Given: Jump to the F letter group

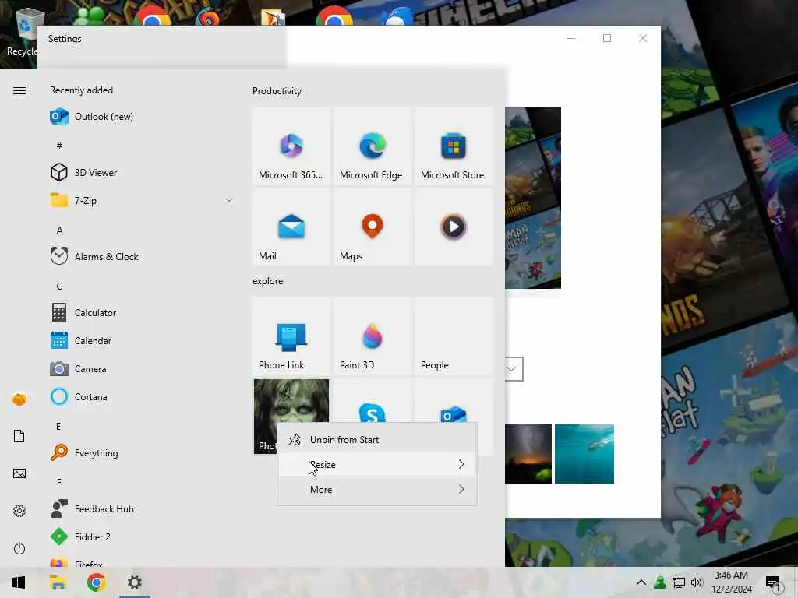Looking at the screenshot, I should [59, 482].
